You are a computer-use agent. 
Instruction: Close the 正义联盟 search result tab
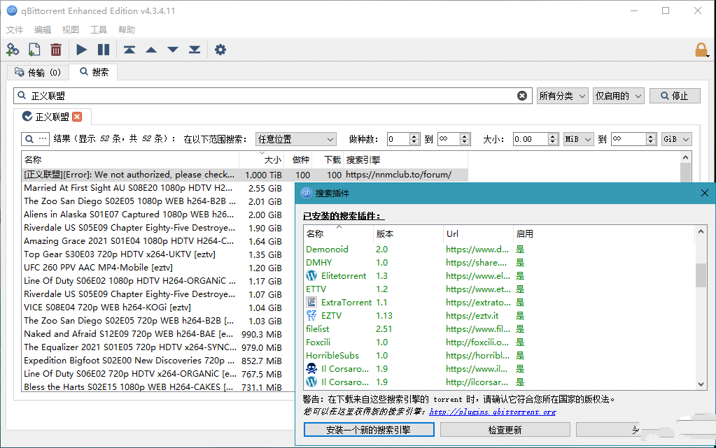click(77, 117)
